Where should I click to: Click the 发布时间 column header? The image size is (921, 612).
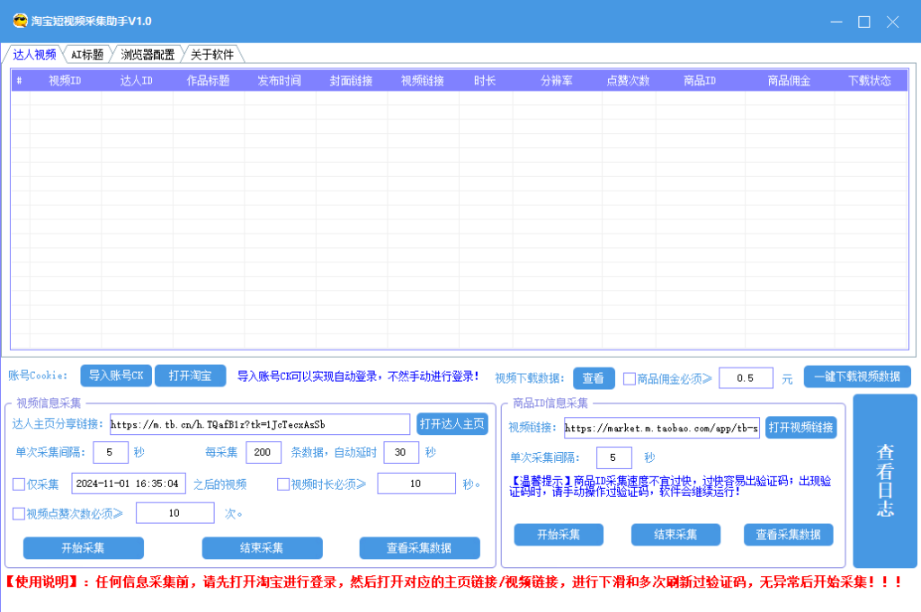280,80
